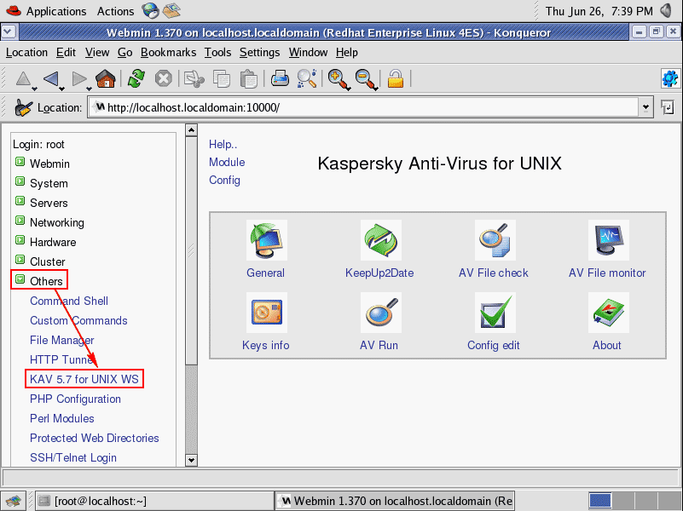
Task: Expand the System category
Action: pyautogui.click(x=20, y=181)
